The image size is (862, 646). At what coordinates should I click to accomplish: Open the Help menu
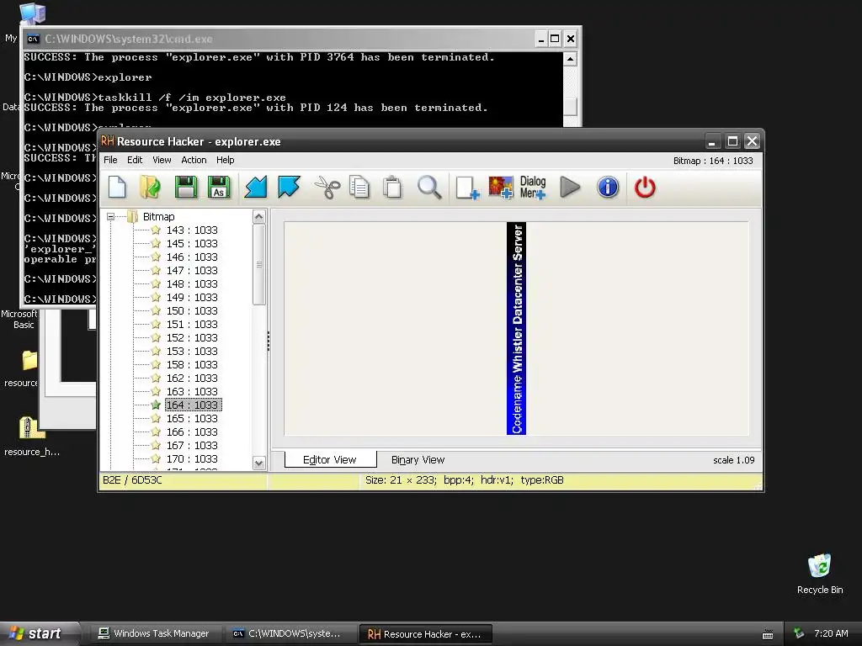click(226, 160)
